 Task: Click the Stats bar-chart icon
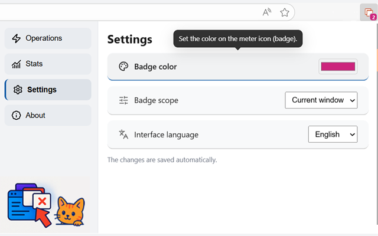coord(17,64)
